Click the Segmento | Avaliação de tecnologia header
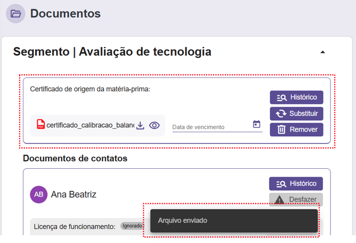This screenshot has height=243, width=356. coord(112,52)
